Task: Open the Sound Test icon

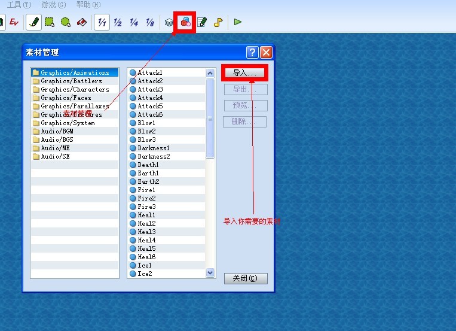Action: (218, 22)
